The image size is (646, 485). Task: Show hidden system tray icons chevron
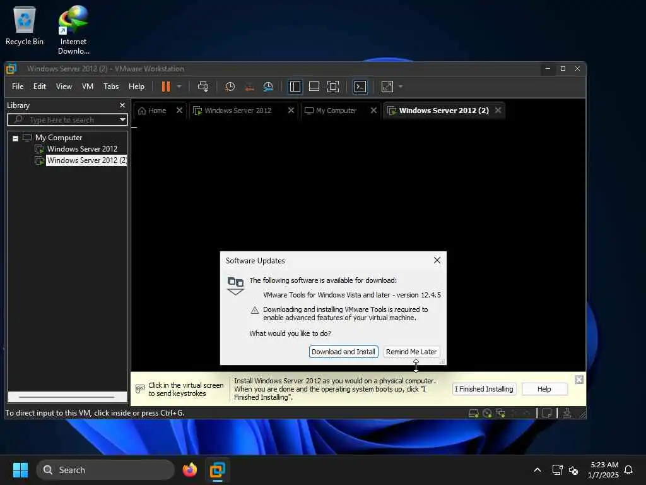tap(537, 470)
